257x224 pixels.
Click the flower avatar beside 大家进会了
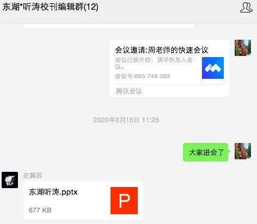243,151
